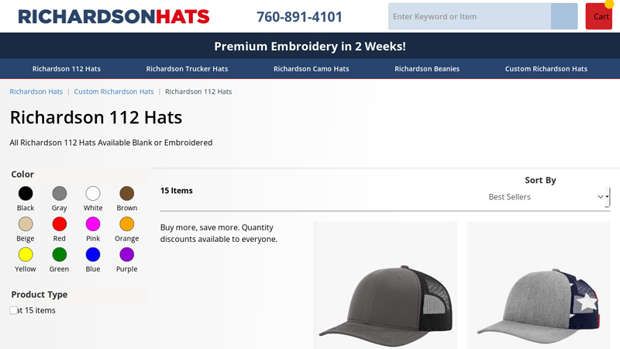Open the Sort By Best Sellers dropdown
The image size is (620, 349).
548,197
